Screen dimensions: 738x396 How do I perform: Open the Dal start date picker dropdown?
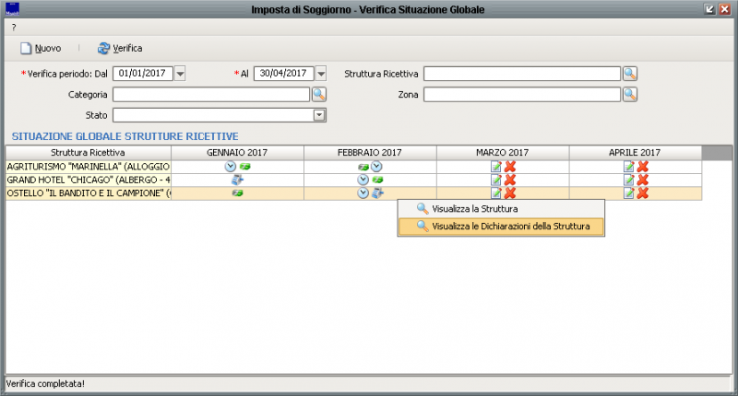click(x=181, y=74)
